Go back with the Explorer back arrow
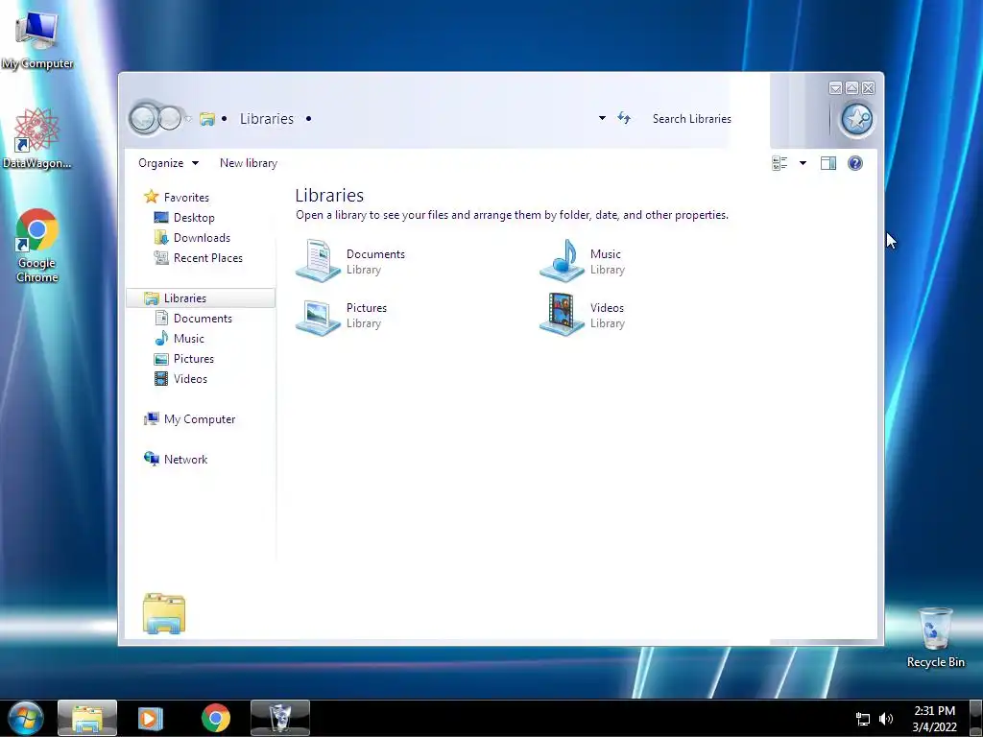 144,117
